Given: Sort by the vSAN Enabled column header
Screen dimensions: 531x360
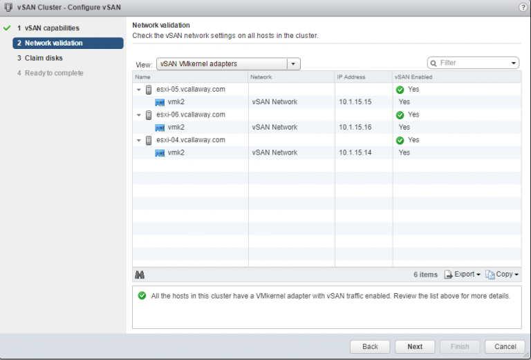Looking at the screenshot, I should point(457,77).
